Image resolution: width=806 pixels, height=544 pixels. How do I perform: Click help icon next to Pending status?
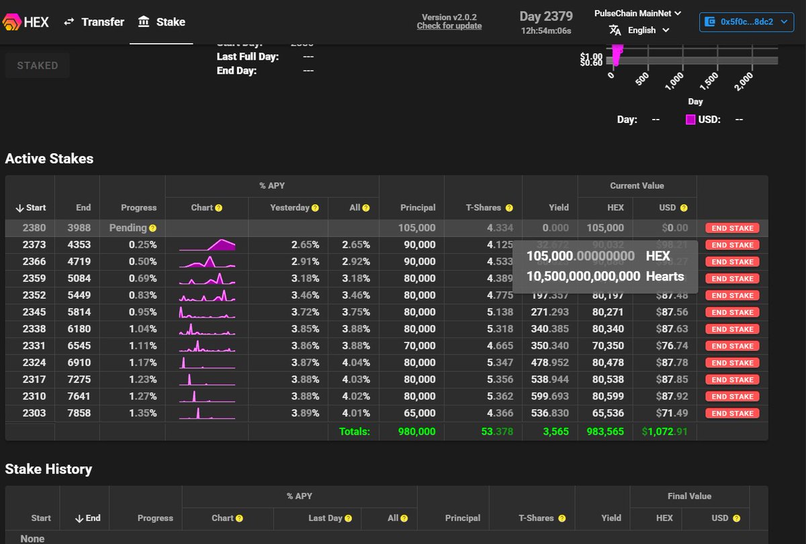click(152, 228)
